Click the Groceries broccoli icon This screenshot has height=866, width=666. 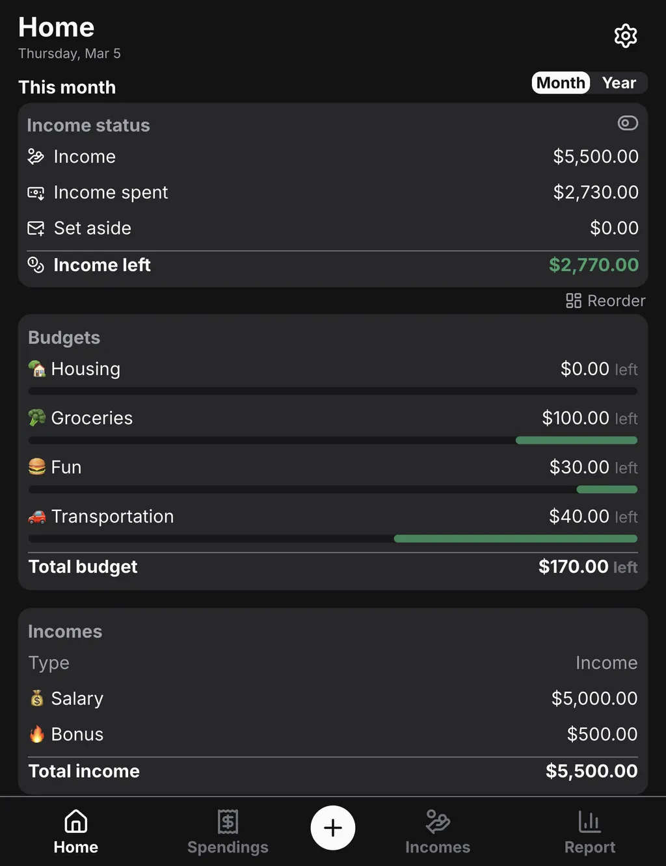pyautogui.click(x=37, y=417)
